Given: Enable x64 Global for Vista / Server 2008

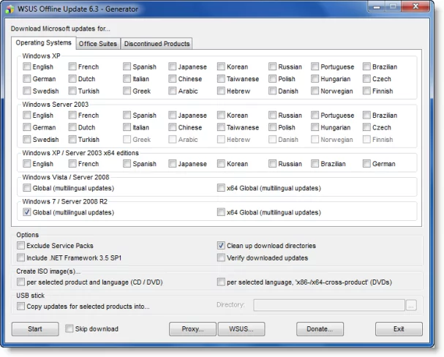Looking at the screenshot, I should [221, 188].
